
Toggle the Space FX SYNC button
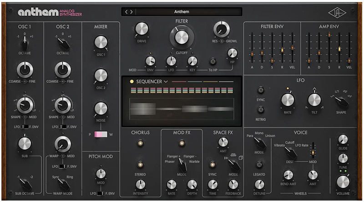pos(212,165)
